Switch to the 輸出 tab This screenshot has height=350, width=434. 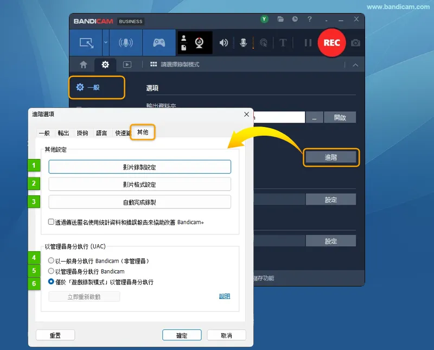63,133
